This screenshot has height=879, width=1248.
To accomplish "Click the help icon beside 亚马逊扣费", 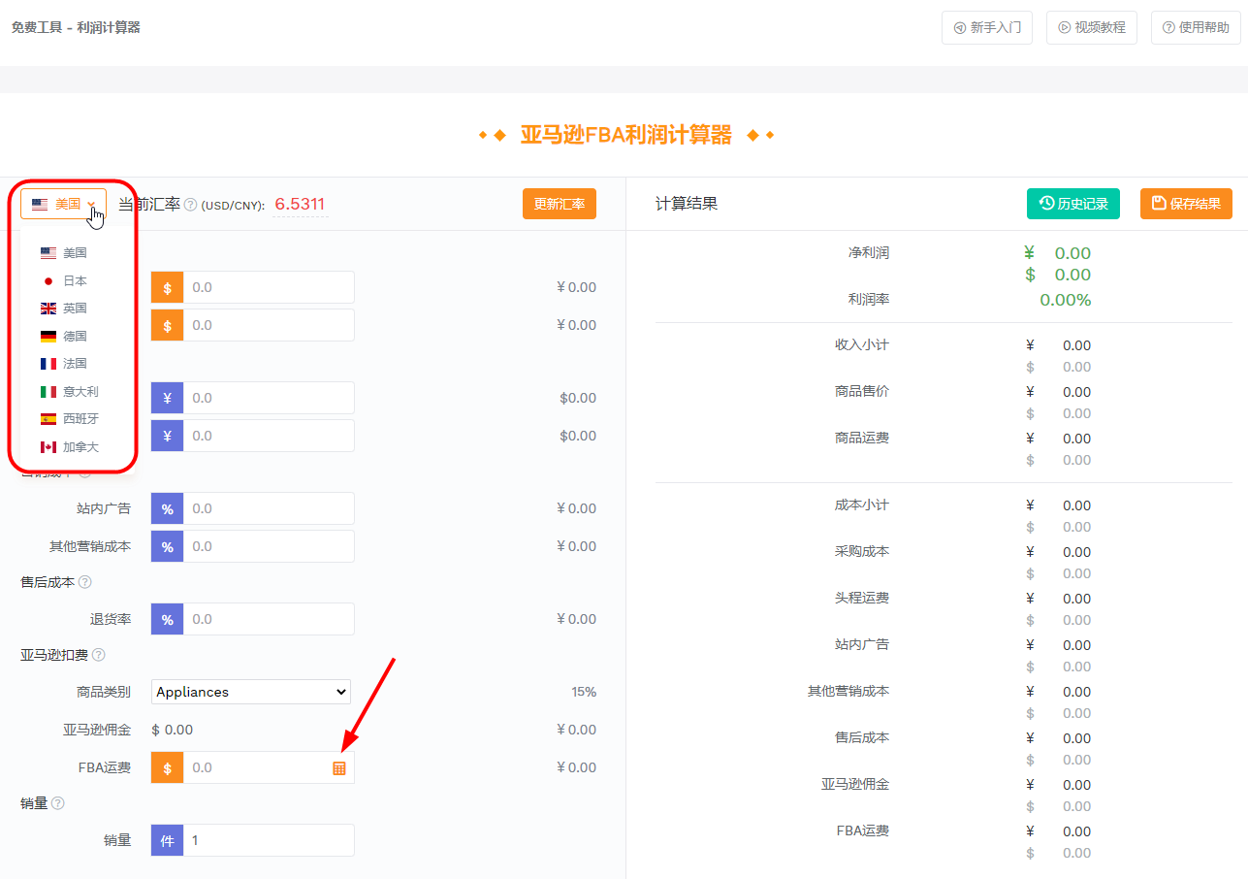I will (x=99, y=655).
